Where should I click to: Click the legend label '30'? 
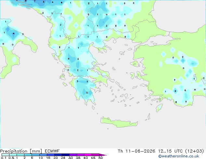coord(71,158)
